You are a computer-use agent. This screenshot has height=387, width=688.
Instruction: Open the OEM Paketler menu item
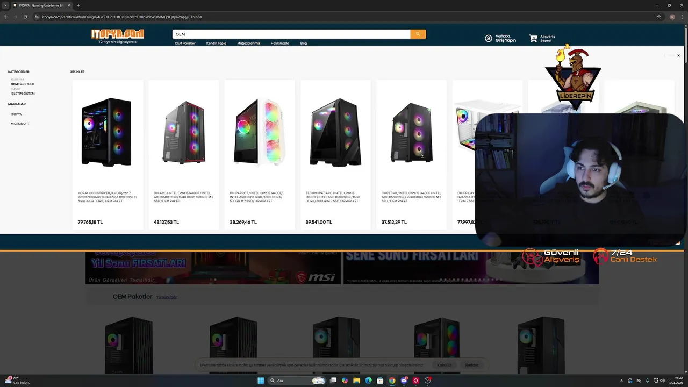click(185, 43)
